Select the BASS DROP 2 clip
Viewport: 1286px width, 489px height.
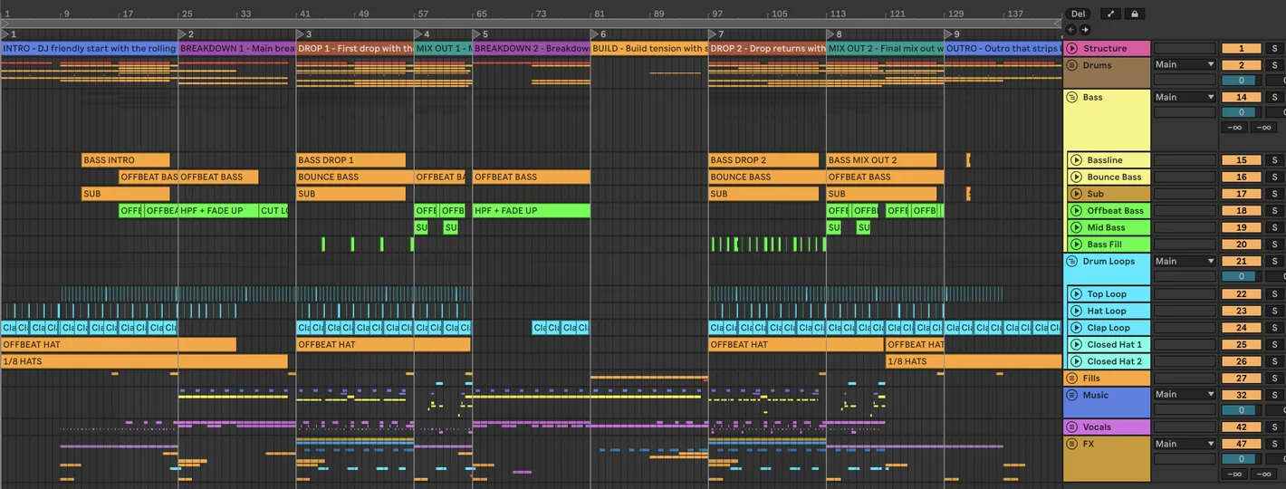(763, 160)
